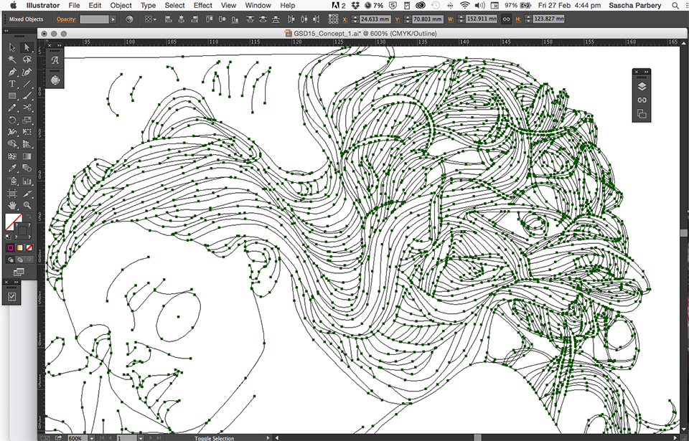Expand the Opacity slider dropdown arrow

point(113,19)
